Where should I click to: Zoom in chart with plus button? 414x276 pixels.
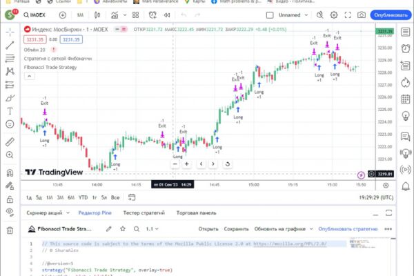[x=187, y=164]
